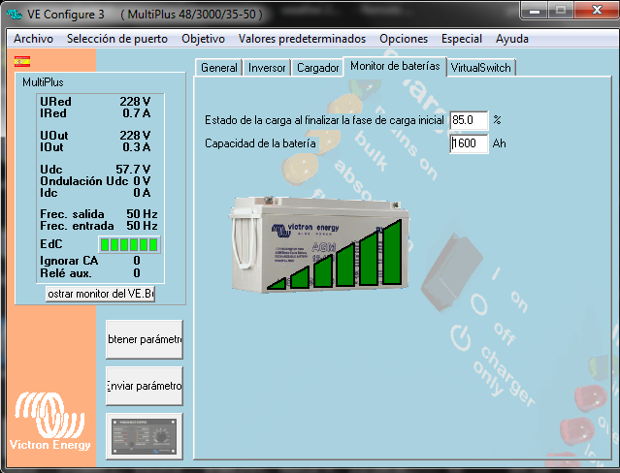
Task: Click the Ondulación Udc value
Action: (142, 181)
